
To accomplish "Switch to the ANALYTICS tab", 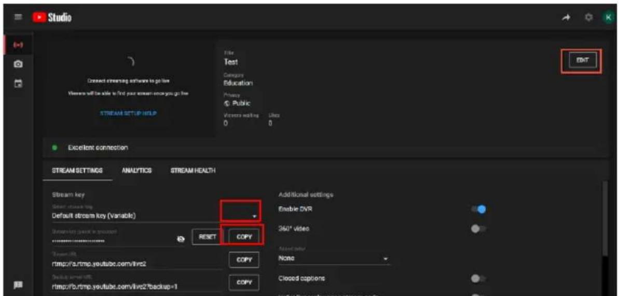I will point(137,170).
